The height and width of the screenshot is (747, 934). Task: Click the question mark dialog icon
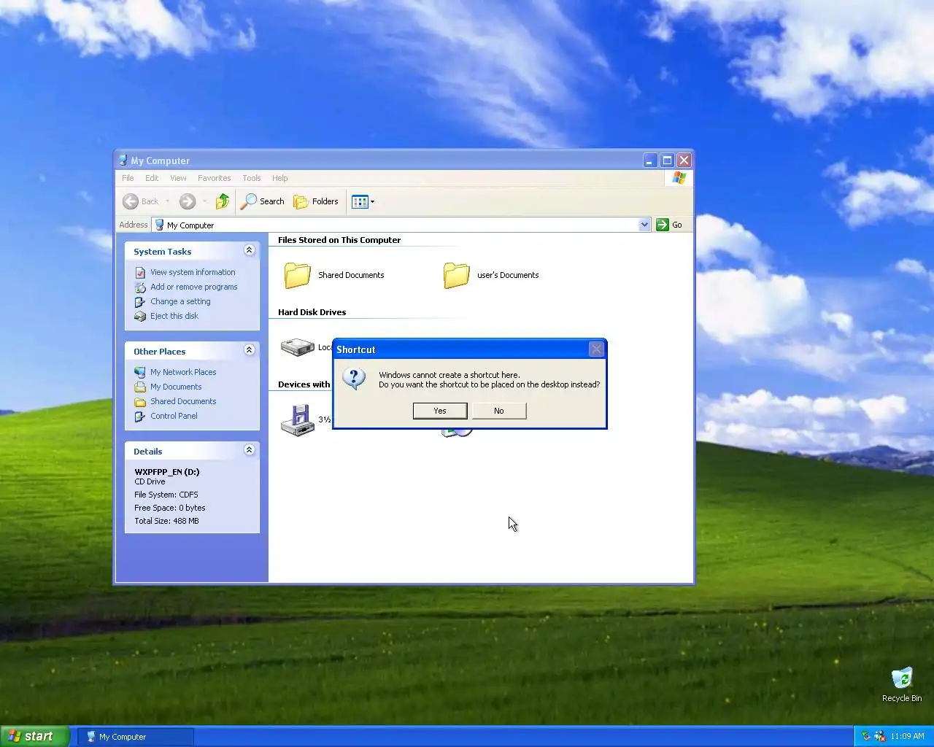pos(354,379)
